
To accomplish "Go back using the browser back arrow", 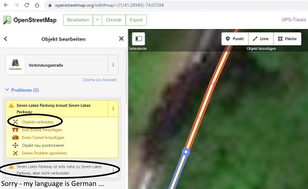I will point(6,5).
